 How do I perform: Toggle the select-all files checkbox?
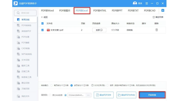click(x=42, y=24)
